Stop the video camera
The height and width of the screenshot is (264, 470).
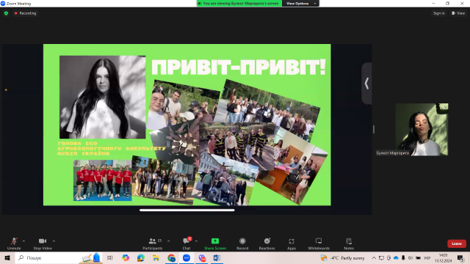coord(43,243)
